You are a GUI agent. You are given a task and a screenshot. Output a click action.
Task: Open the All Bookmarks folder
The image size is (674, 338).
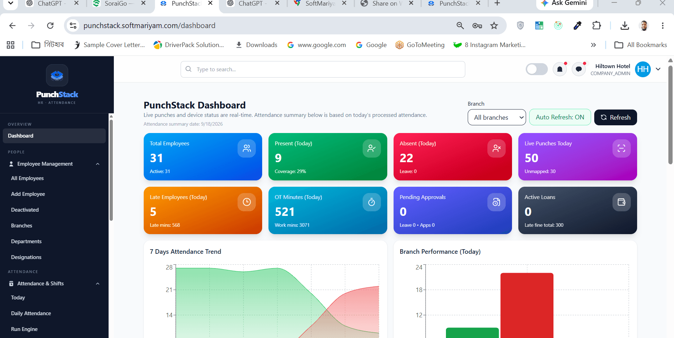(641, 45)
